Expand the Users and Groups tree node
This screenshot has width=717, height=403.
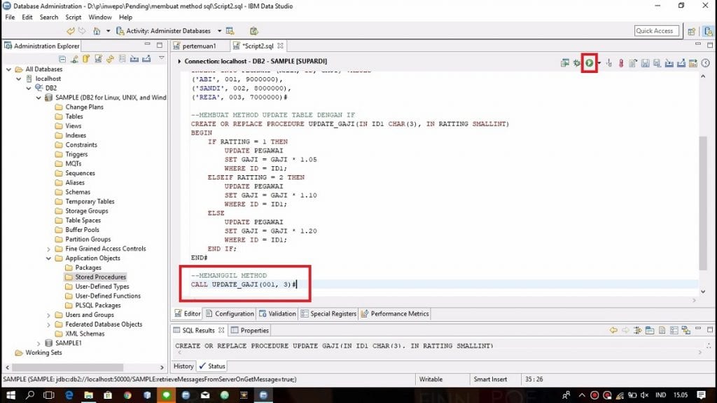(x=48, y=315)
